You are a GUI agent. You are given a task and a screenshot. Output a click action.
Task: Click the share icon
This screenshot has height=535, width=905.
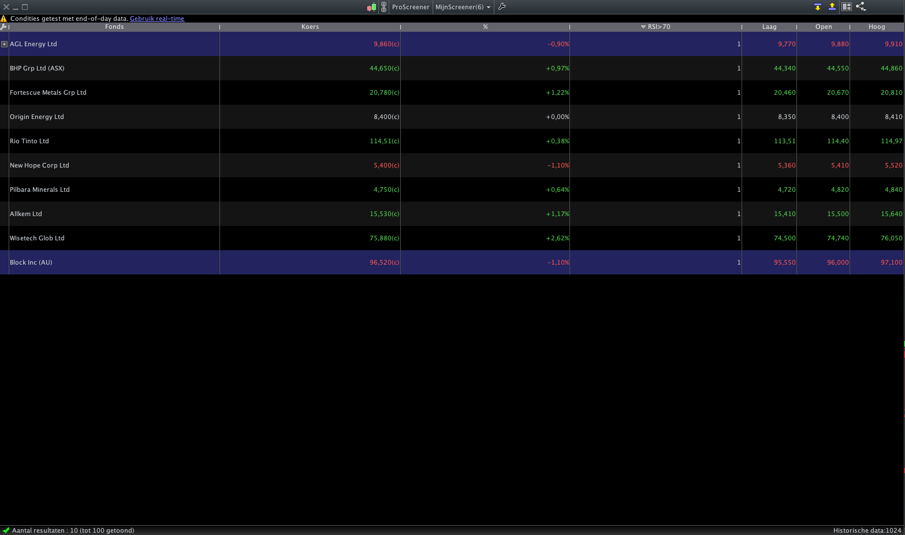861,7
